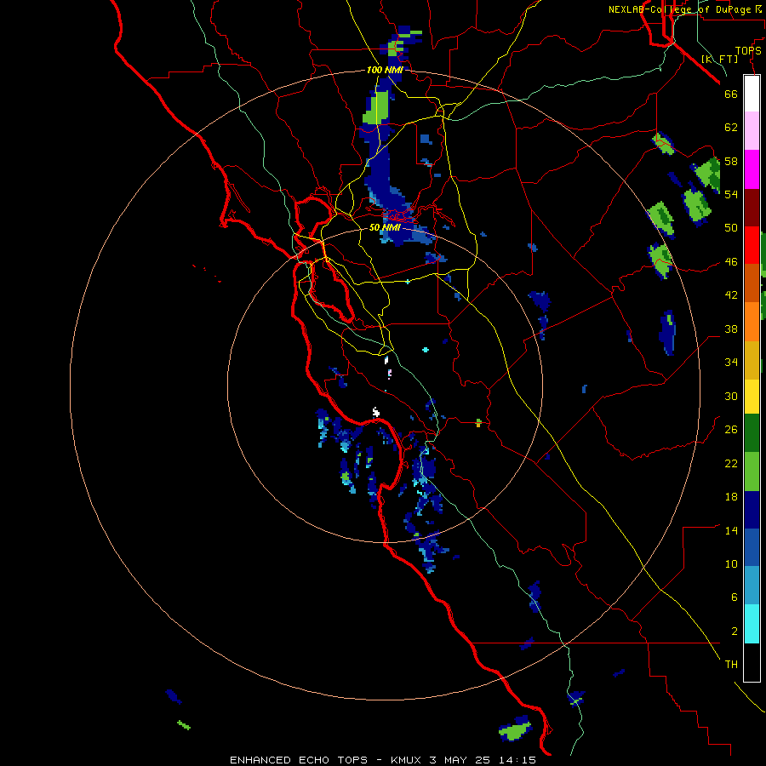The height and width of the screenshot is (766, 766).
Task: Pick the dark orange legend swatch
Action: [752, 283]
